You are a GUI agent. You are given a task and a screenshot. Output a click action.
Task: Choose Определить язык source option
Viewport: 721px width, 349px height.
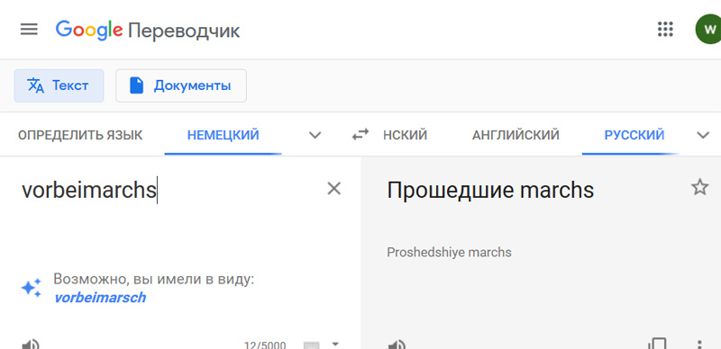pos(80,135)
